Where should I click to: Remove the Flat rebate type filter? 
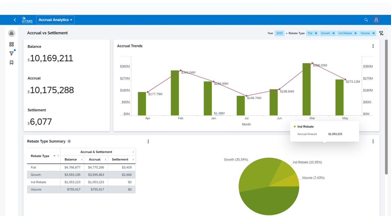(x=316, y=33)
